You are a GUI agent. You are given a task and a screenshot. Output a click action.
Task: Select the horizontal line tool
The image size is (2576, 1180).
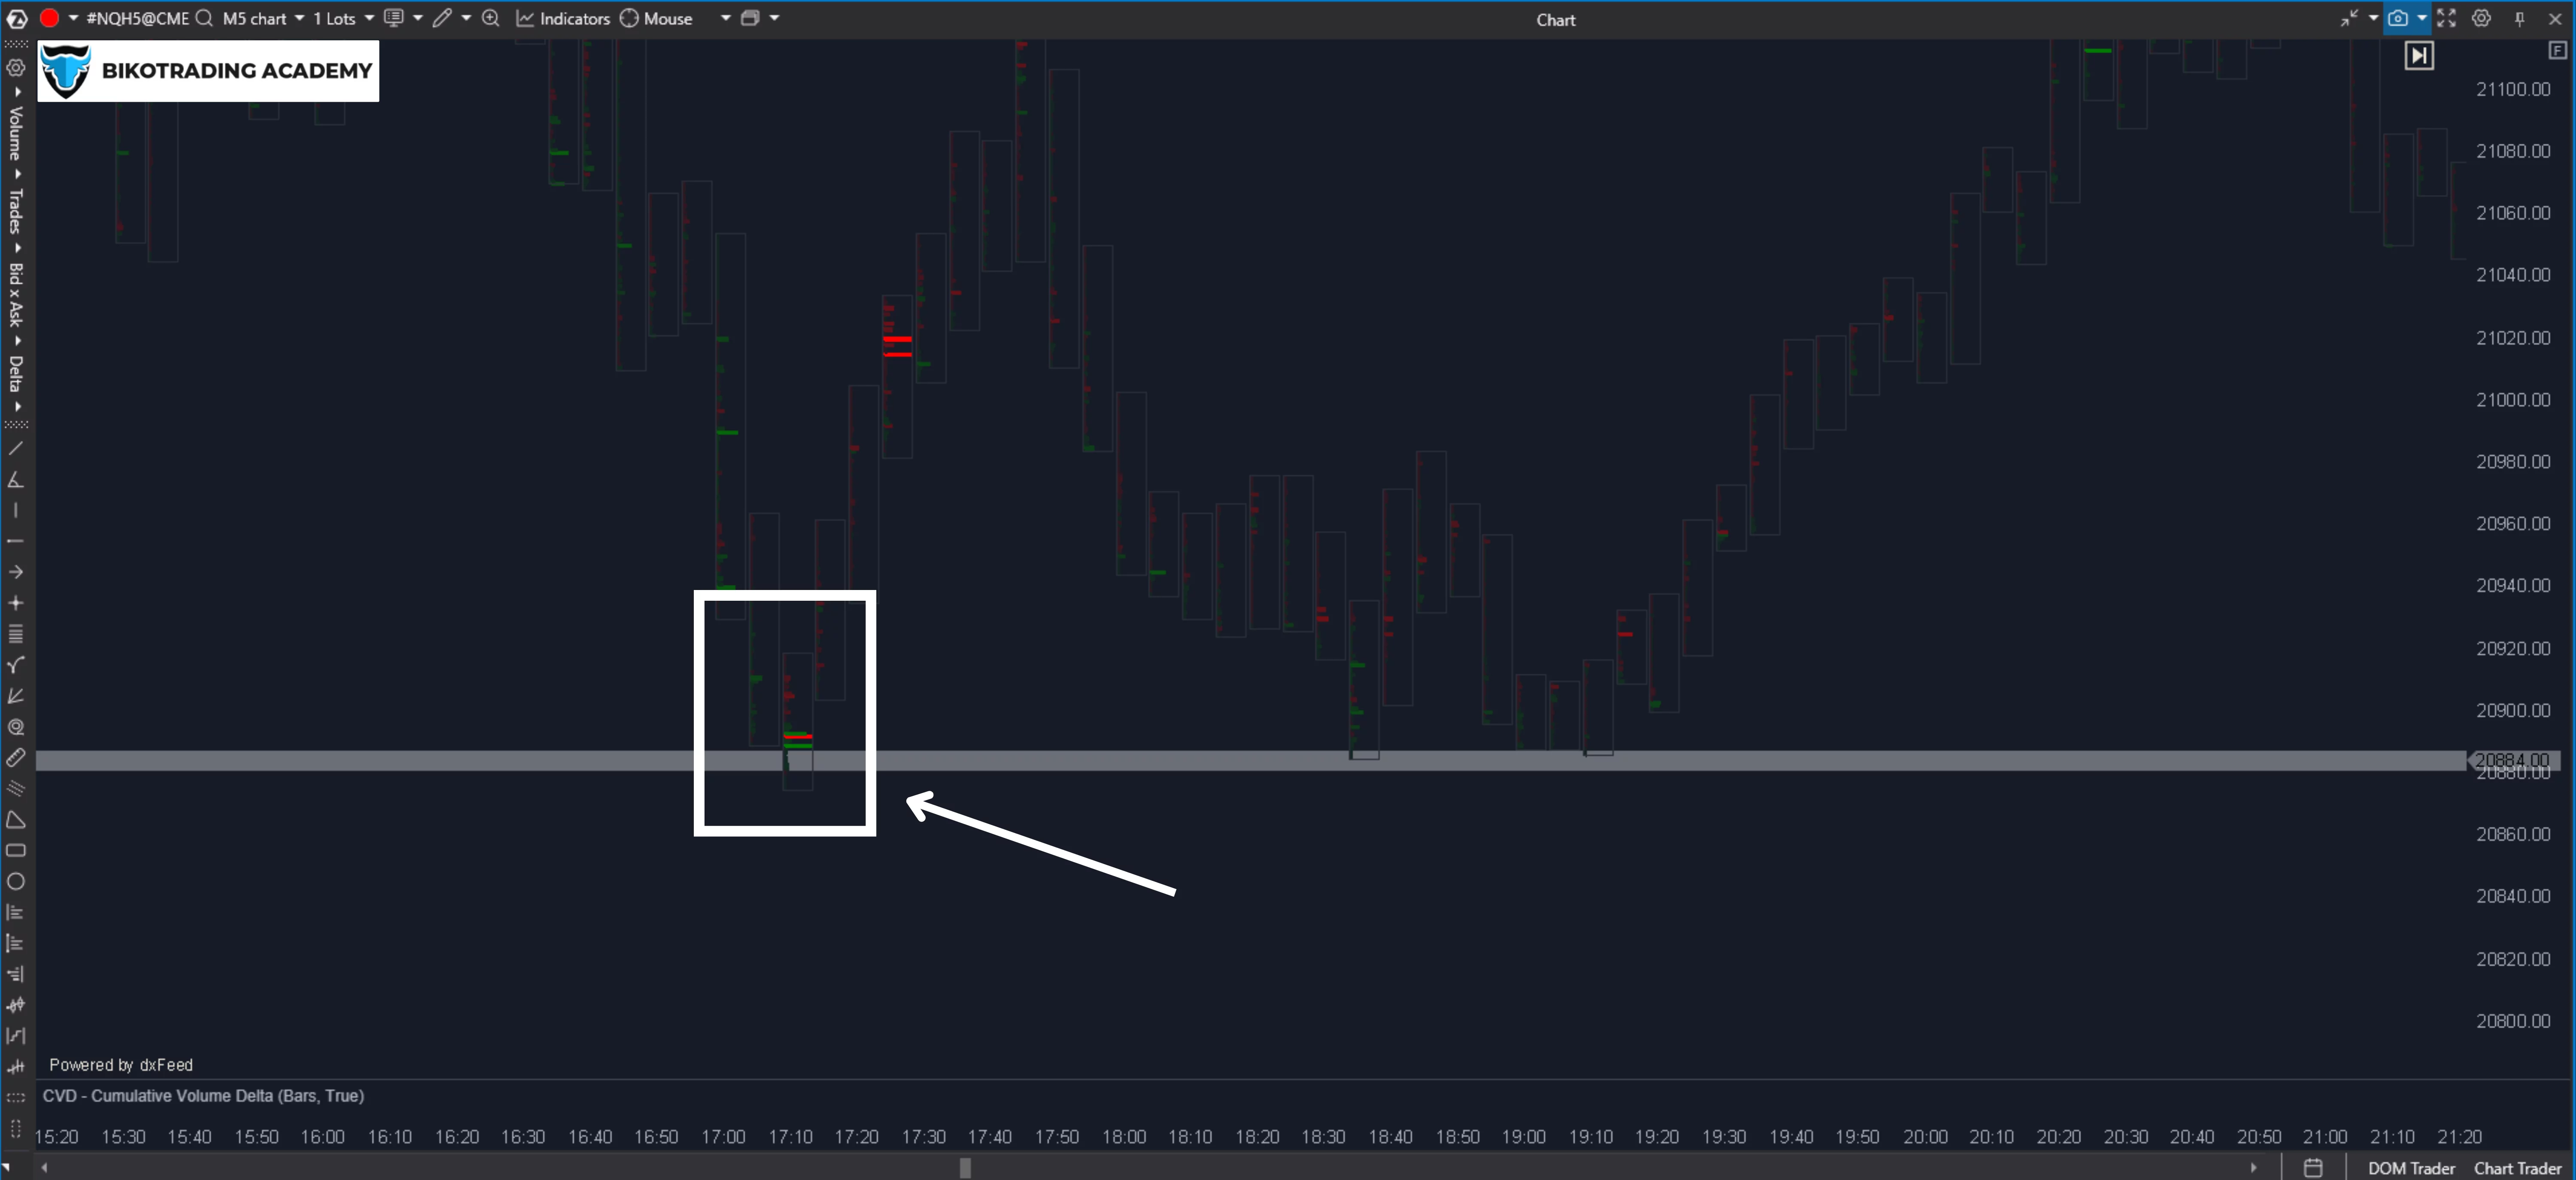pyautogui.click(x=16, y=542)
